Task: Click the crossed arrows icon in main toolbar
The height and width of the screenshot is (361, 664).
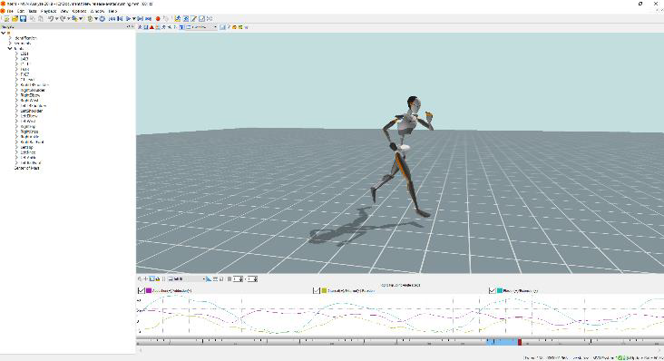Action: pos(210,19)
